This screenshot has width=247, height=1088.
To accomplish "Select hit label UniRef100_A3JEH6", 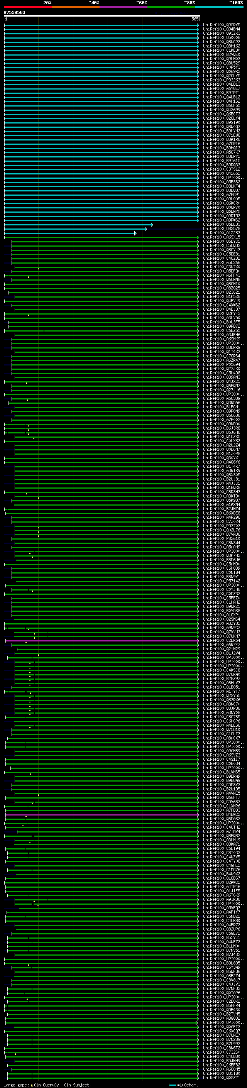I will pos(222,335).
